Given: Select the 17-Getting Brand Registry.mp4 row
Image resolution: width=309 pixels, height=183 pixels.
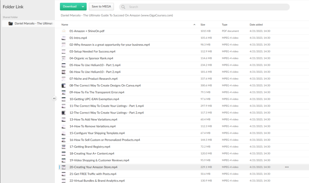Looking at the screenshot, I should click(x=90, y=147).
